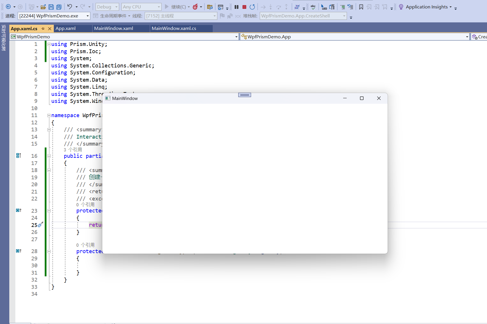Click the Open File folder icon
This screenshot has height=324, width=487.
pyautogui.click(x=43, y=7)
